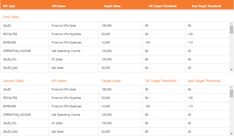
Task: Select top Target Value column header
Action: click(x=112, y=6)
